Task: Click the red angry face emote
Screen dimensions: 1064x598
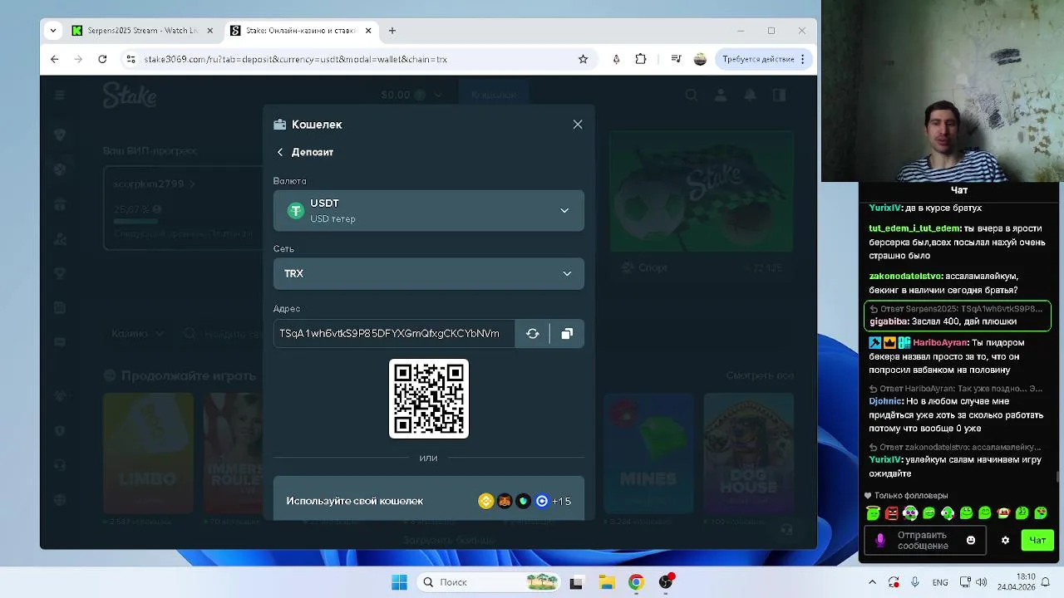Action: [x=892, y=513]
